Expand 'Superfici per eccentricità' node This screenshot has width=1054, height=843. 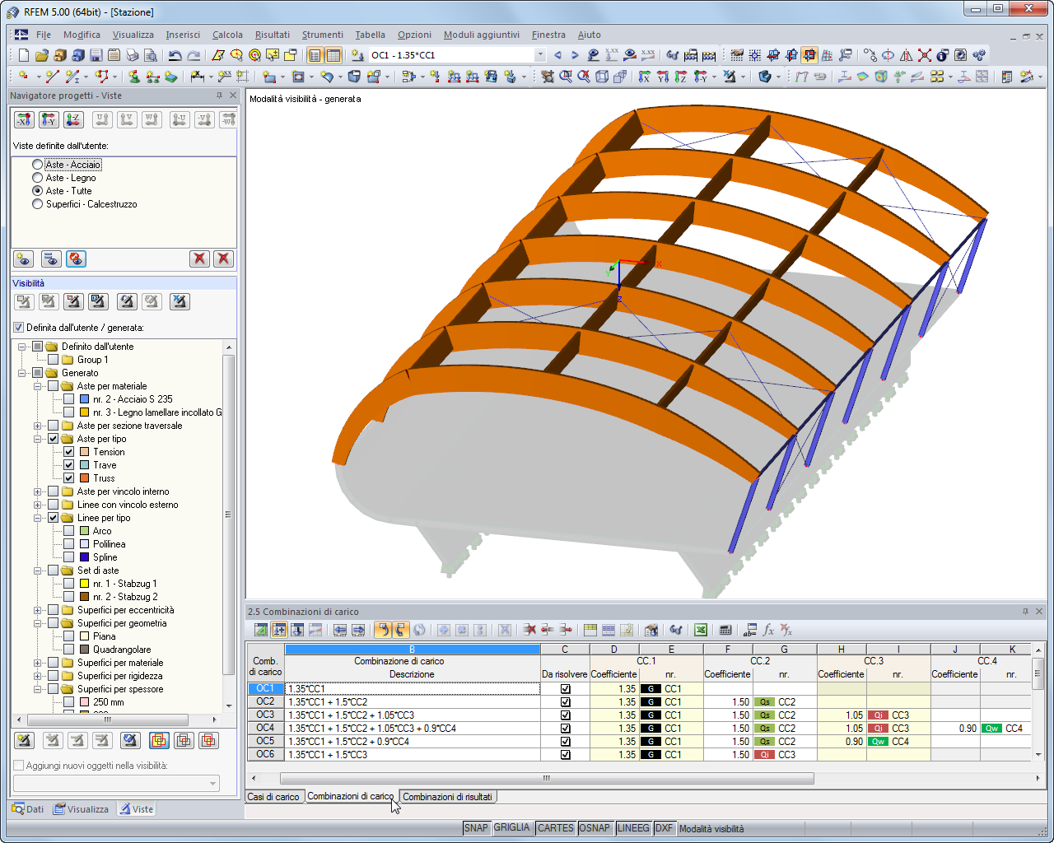[38, 610]
